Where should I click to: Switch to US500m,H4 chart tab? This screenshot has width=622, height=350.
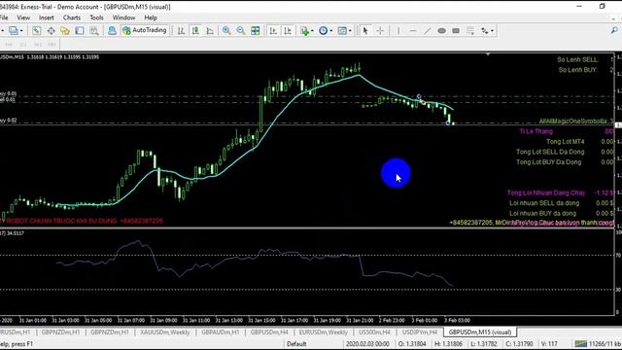point(374,332)
